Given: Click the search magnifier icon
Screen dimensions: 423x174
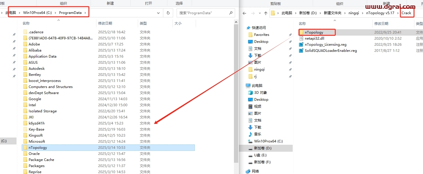Looking at the screenshot, I should tap(231, 13).
